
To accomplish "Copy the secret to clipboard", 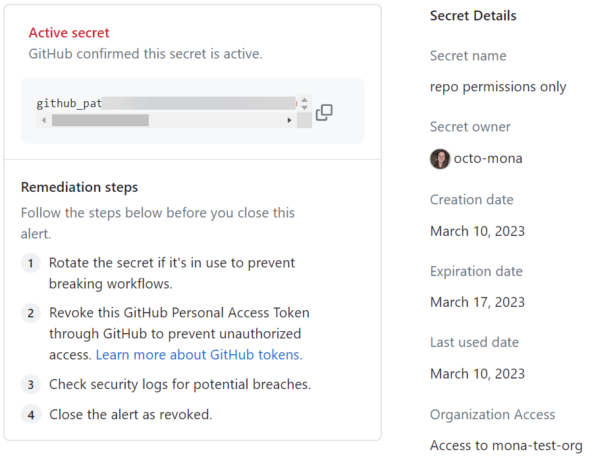I will [324, 112].
